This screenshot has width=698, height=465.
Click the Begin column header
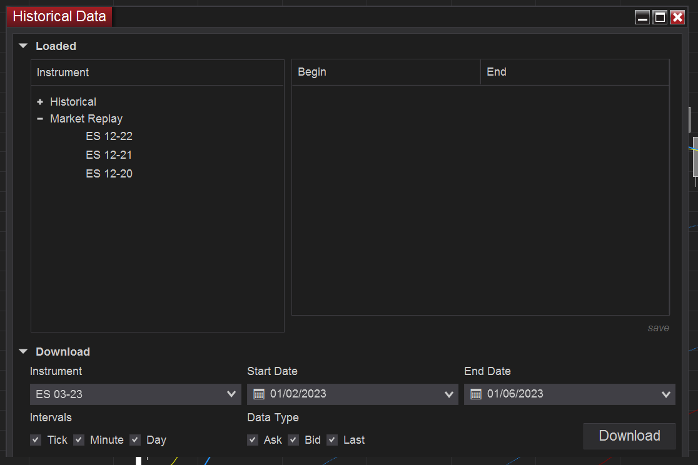(386, 72)
